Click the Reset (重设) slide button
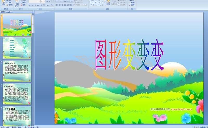 click(x=23, y=2)
